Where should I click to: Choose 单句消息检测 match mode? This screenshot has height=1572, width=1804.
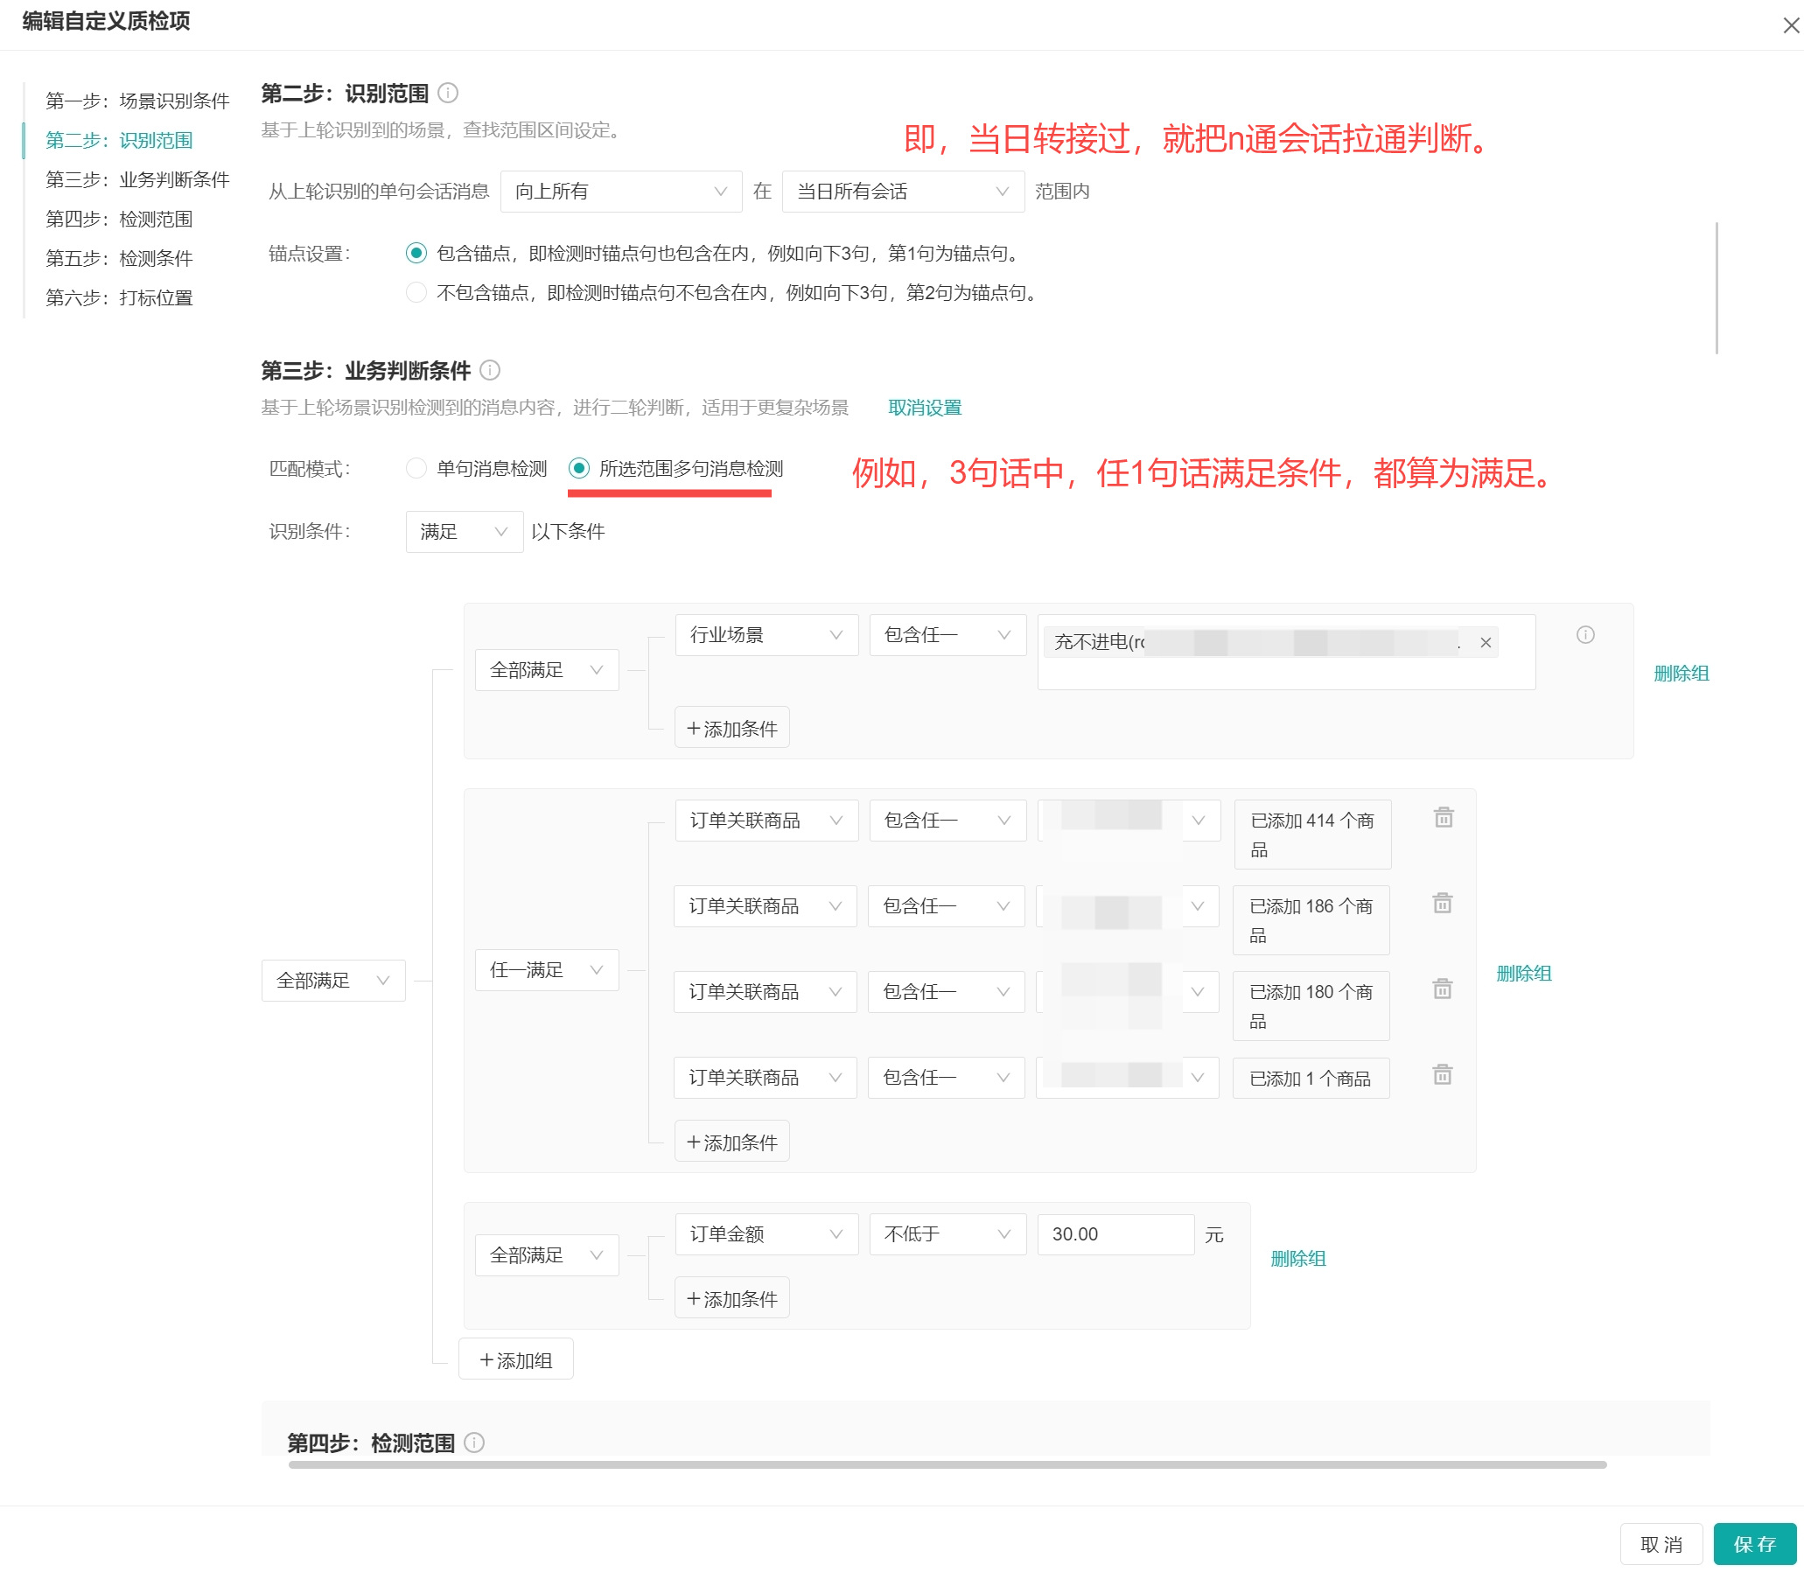click(x=416, y=468)
